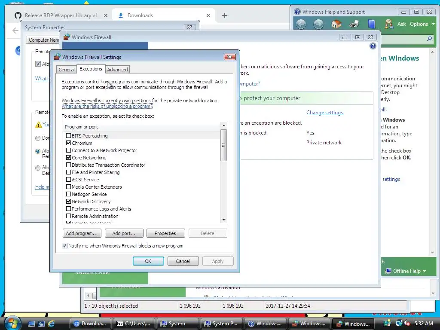Close the Release RDP Wrapper Library tab

[x=106, y=15]
